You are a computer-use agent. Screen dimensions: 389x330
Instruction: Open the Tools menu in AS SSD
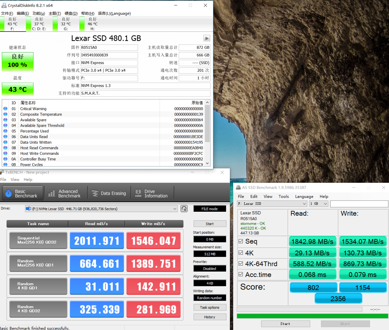[x=283, y=197]
